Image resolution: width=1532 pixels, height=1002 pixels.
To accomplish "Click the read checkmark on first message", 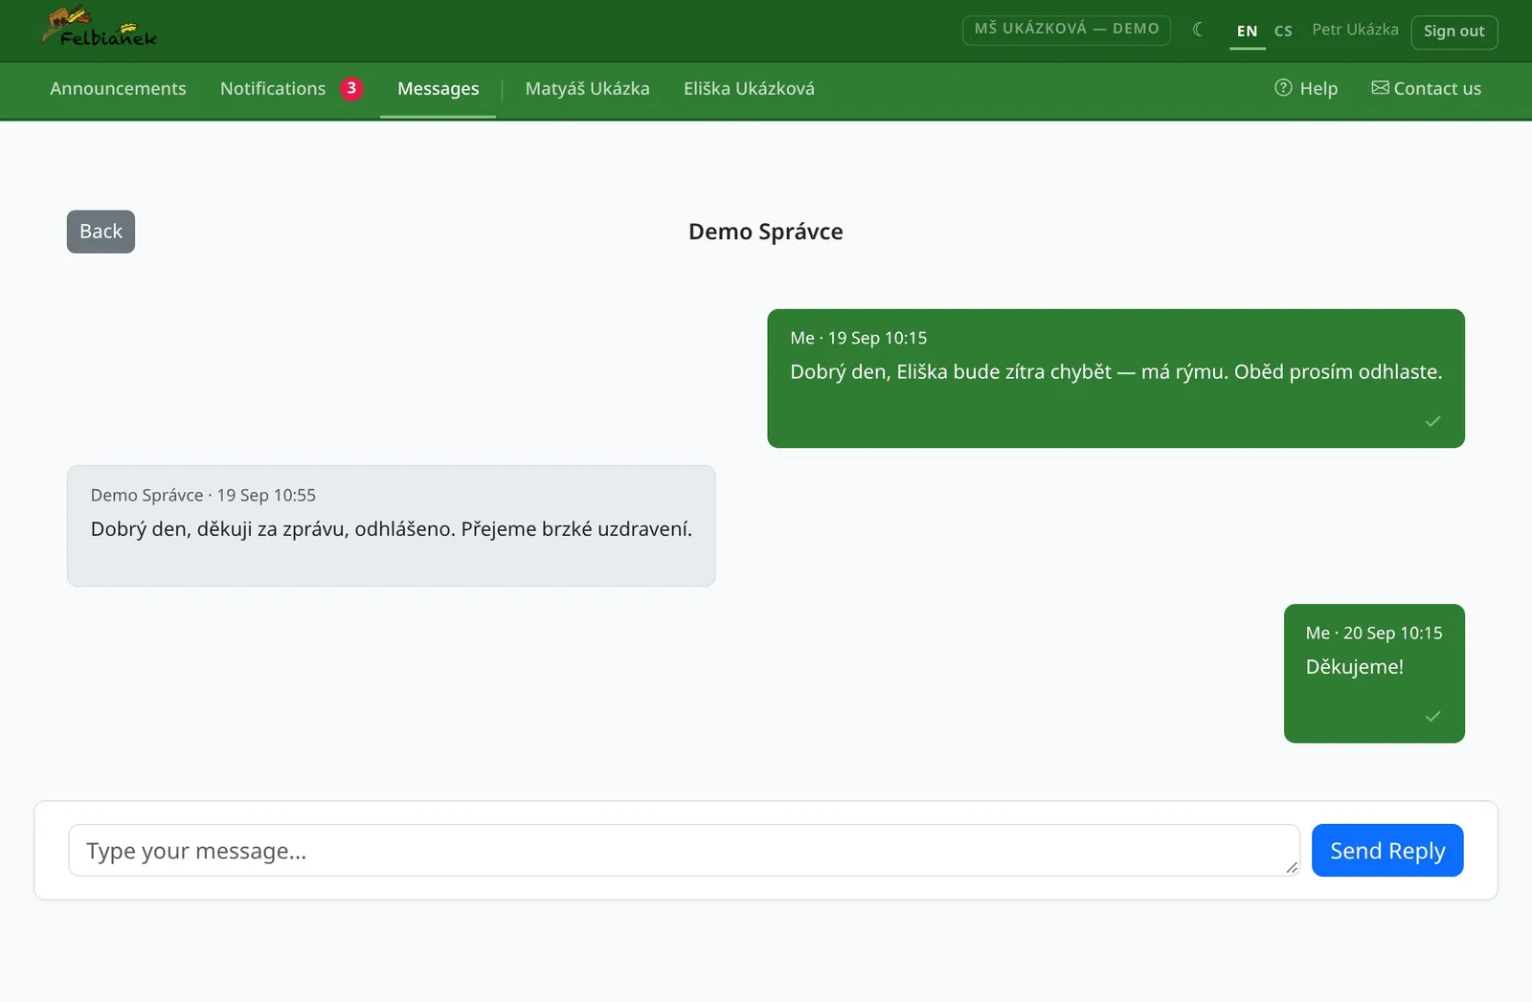I will point(1432,421).
